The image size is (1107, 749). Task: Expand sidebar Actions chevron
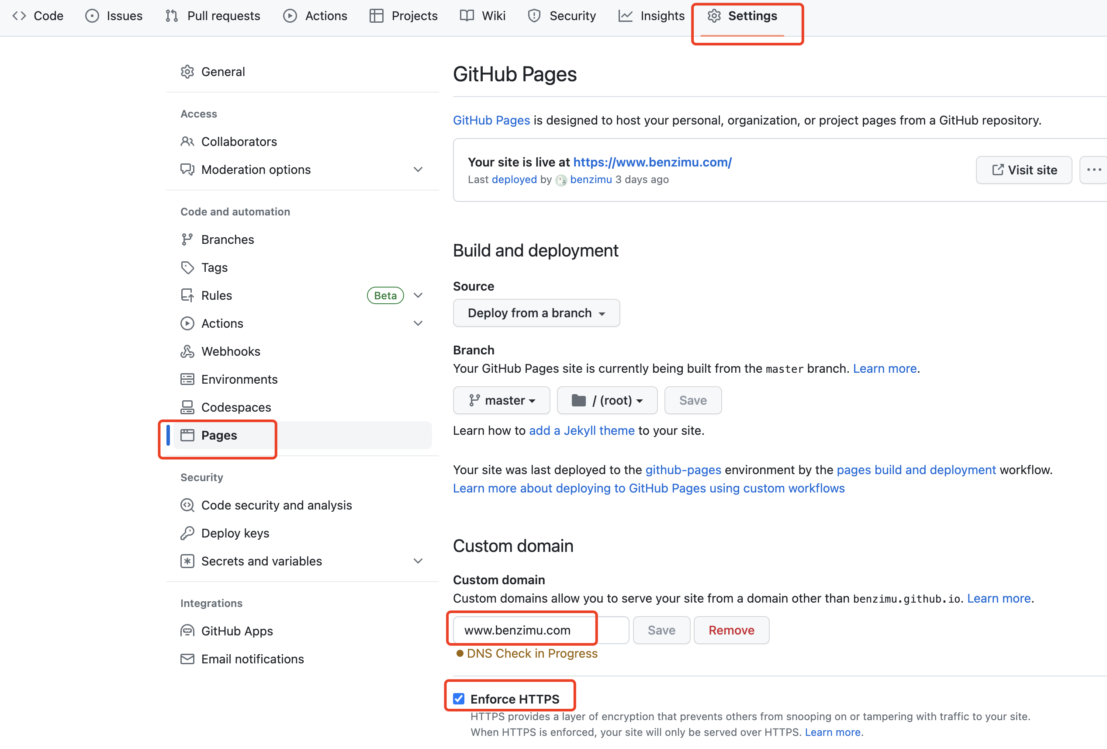(418, 323)
